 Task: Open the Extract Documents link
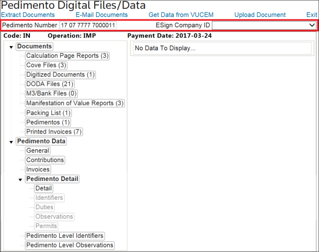[28, 15]
